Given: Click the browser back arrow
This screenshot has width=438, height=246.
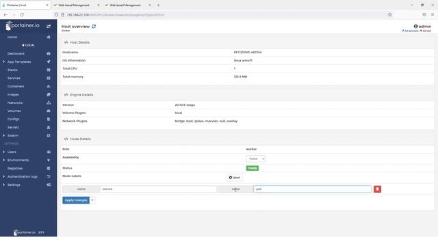Looking at the screenshot, I should click(5, 14).
